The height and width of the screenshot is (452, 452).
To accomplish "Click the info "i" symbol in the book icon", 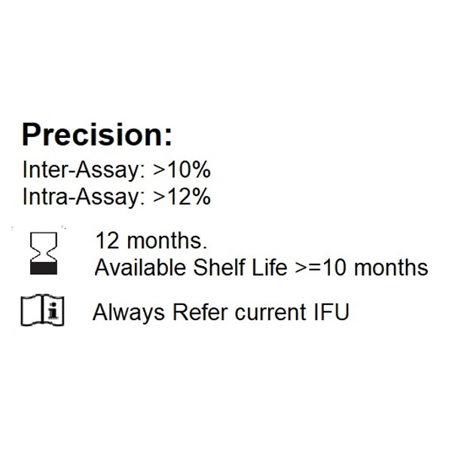I will 53,310.
